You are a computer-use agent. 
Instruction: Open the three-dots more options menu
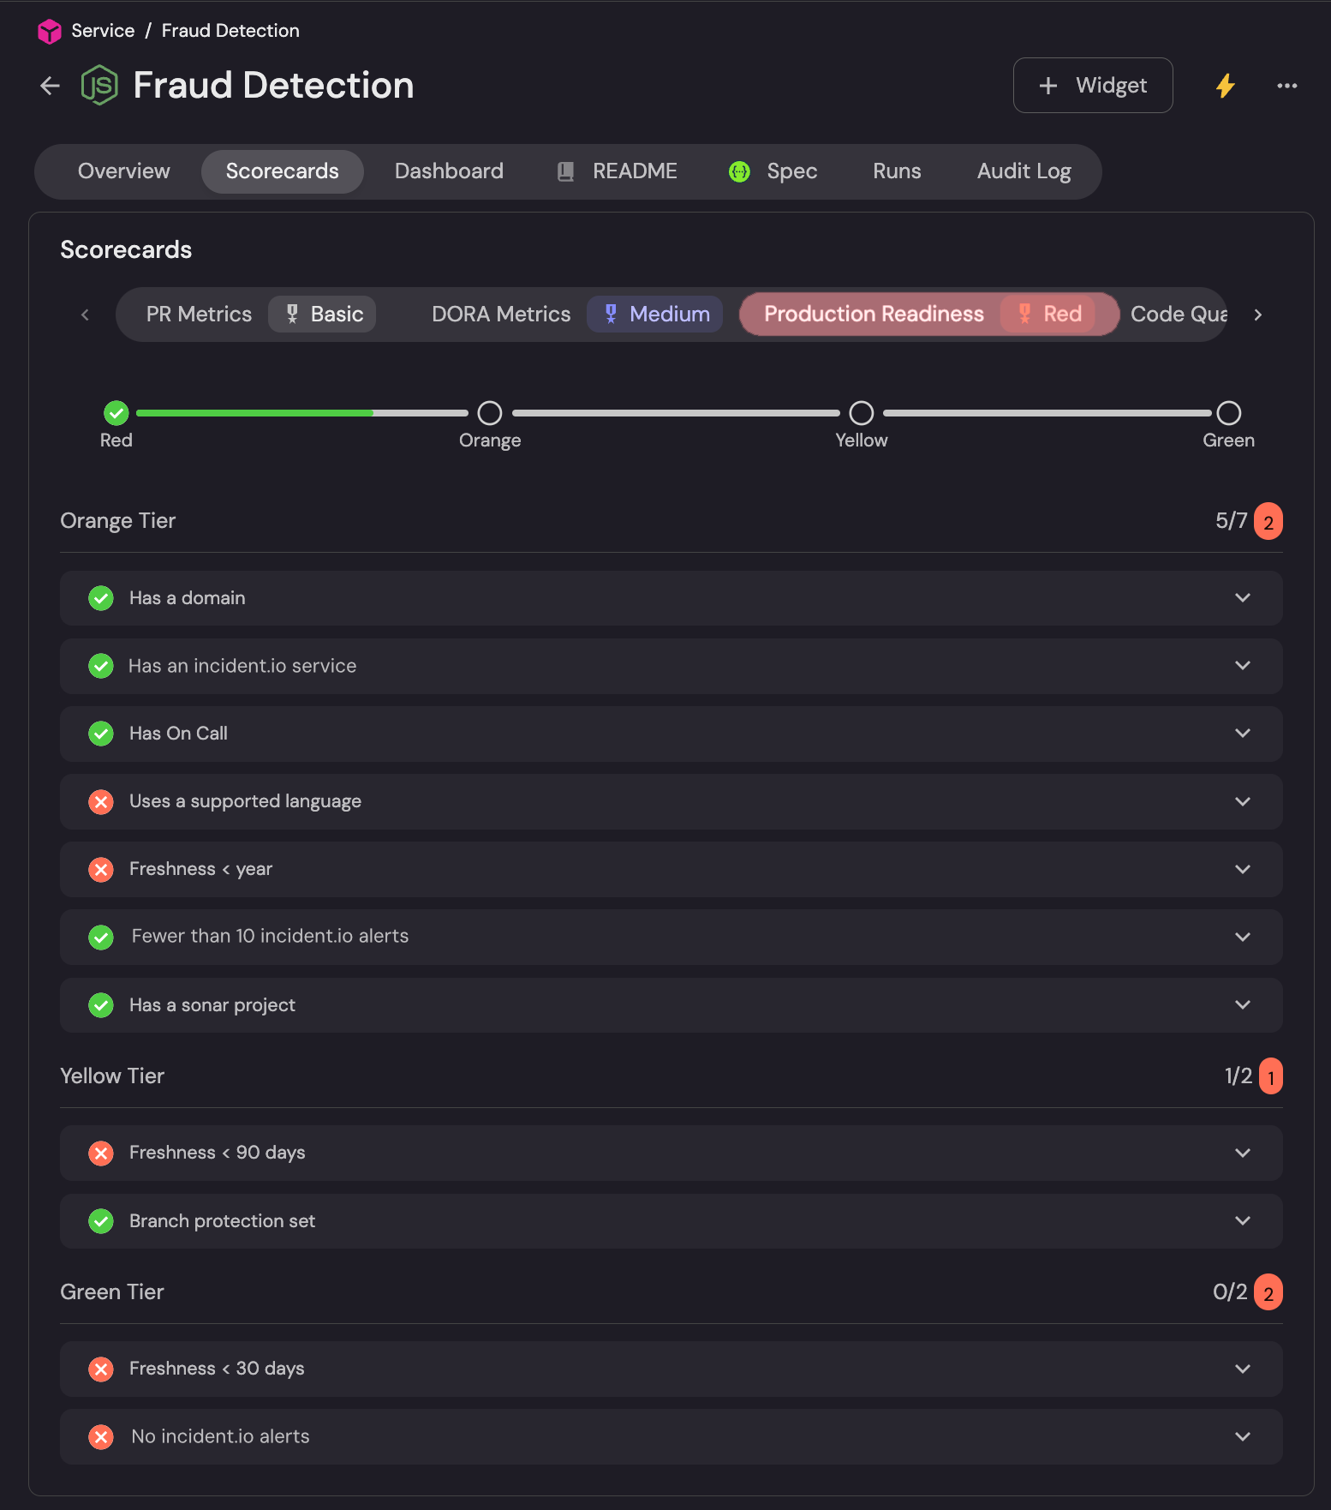[1286, 86]
